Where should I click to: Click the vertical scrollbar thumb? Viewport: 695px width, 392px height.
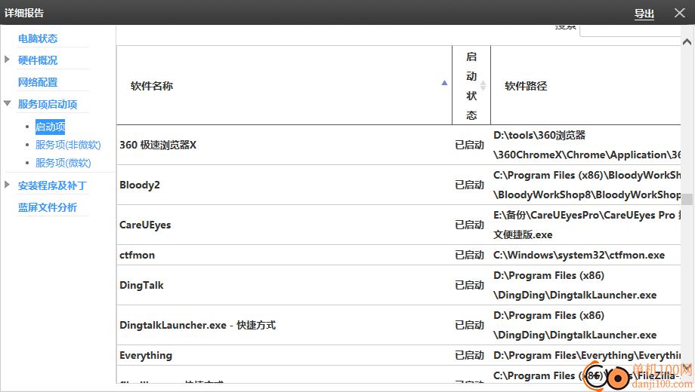tap(687, 199)
